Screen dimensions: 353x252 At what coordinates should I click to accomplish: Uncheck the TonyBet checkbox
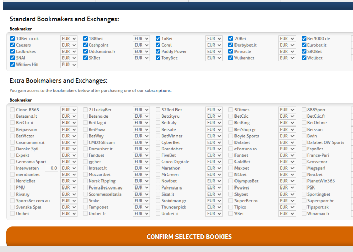(158, 58)
